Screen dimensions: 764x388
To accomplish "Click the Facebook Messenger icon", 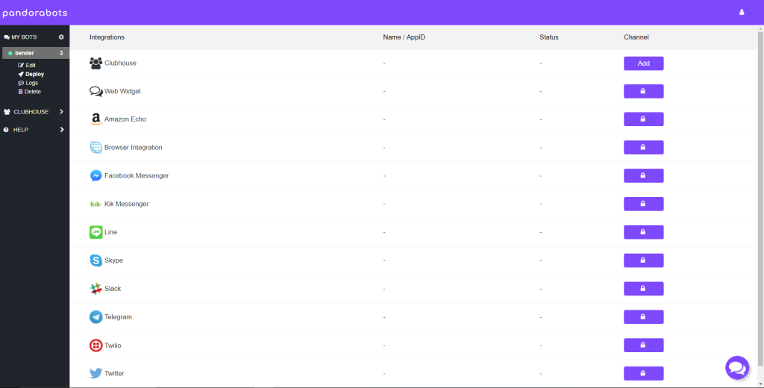I will [x=95, y=176].
